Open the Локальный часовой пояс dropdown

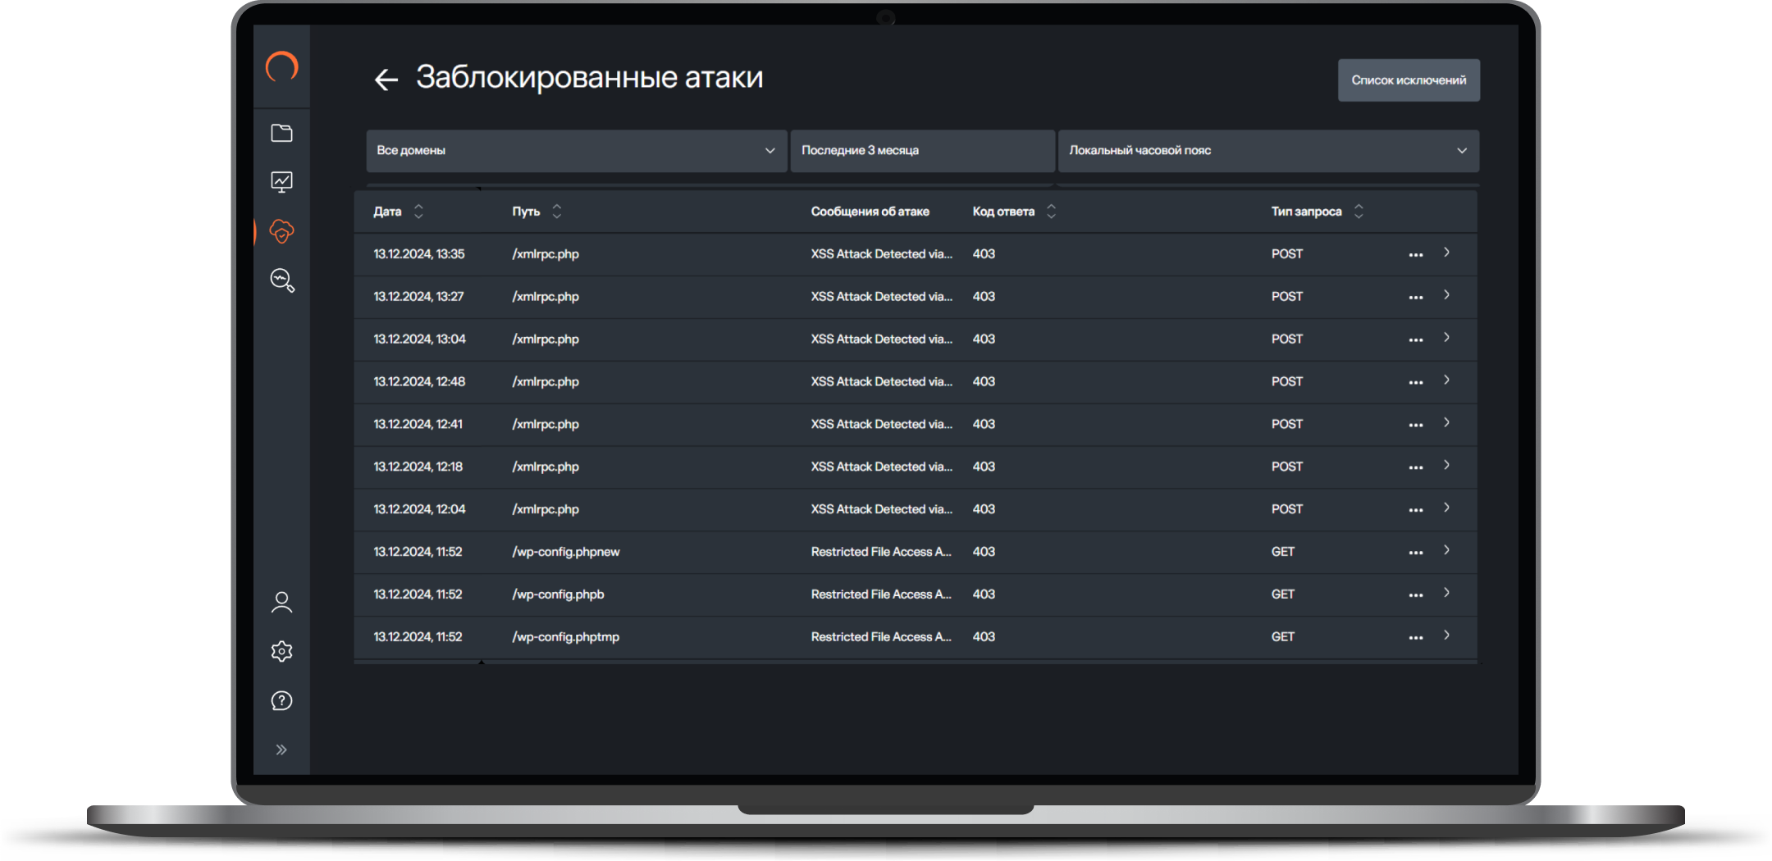(1267, 151)
